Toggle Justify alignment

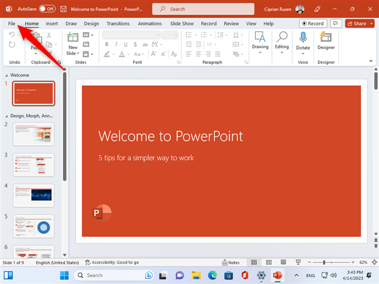[x=218, y=54]
